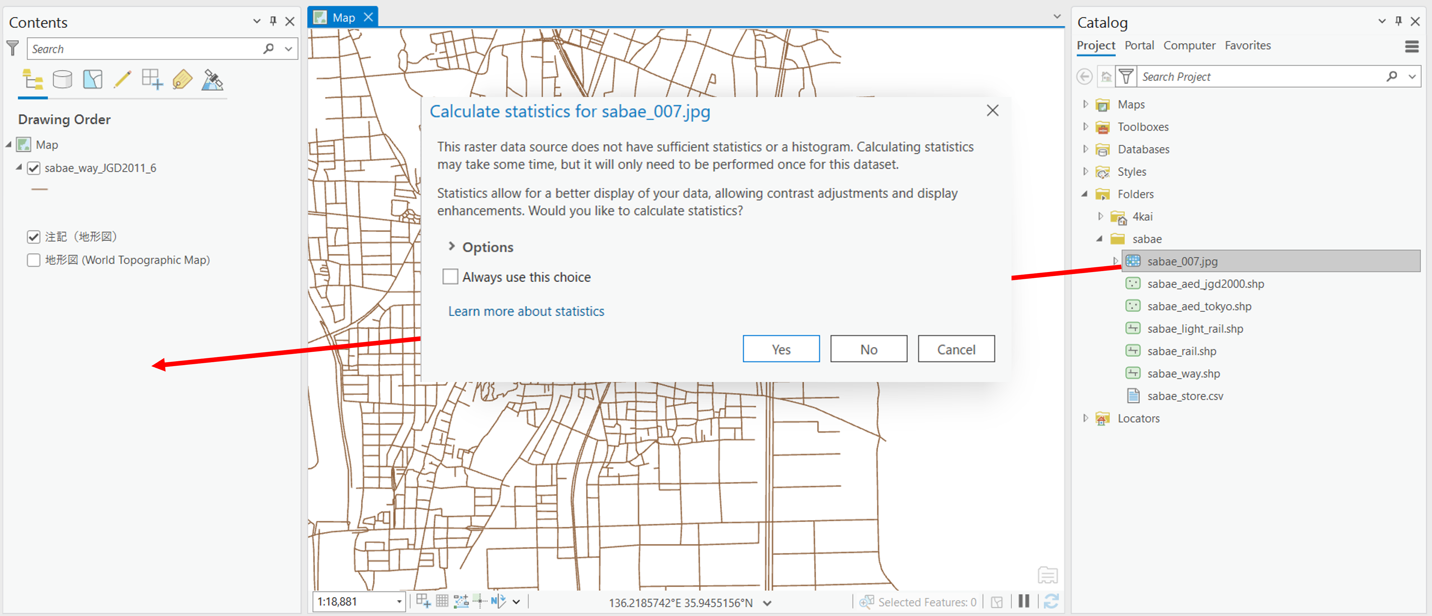
Task: Select sabae_way.shp in Catalog
Action: click(x=1183, y=373)
